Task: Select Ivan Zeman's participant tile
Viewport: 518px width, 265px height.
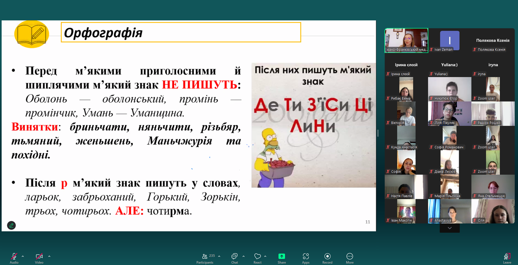Action: [x=450, y=40]
